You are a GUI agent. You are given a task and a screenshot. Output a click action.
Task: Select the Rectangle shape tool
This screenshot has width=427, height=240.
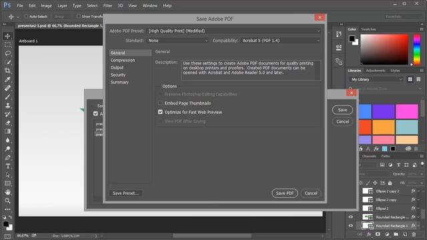[7, 184]
